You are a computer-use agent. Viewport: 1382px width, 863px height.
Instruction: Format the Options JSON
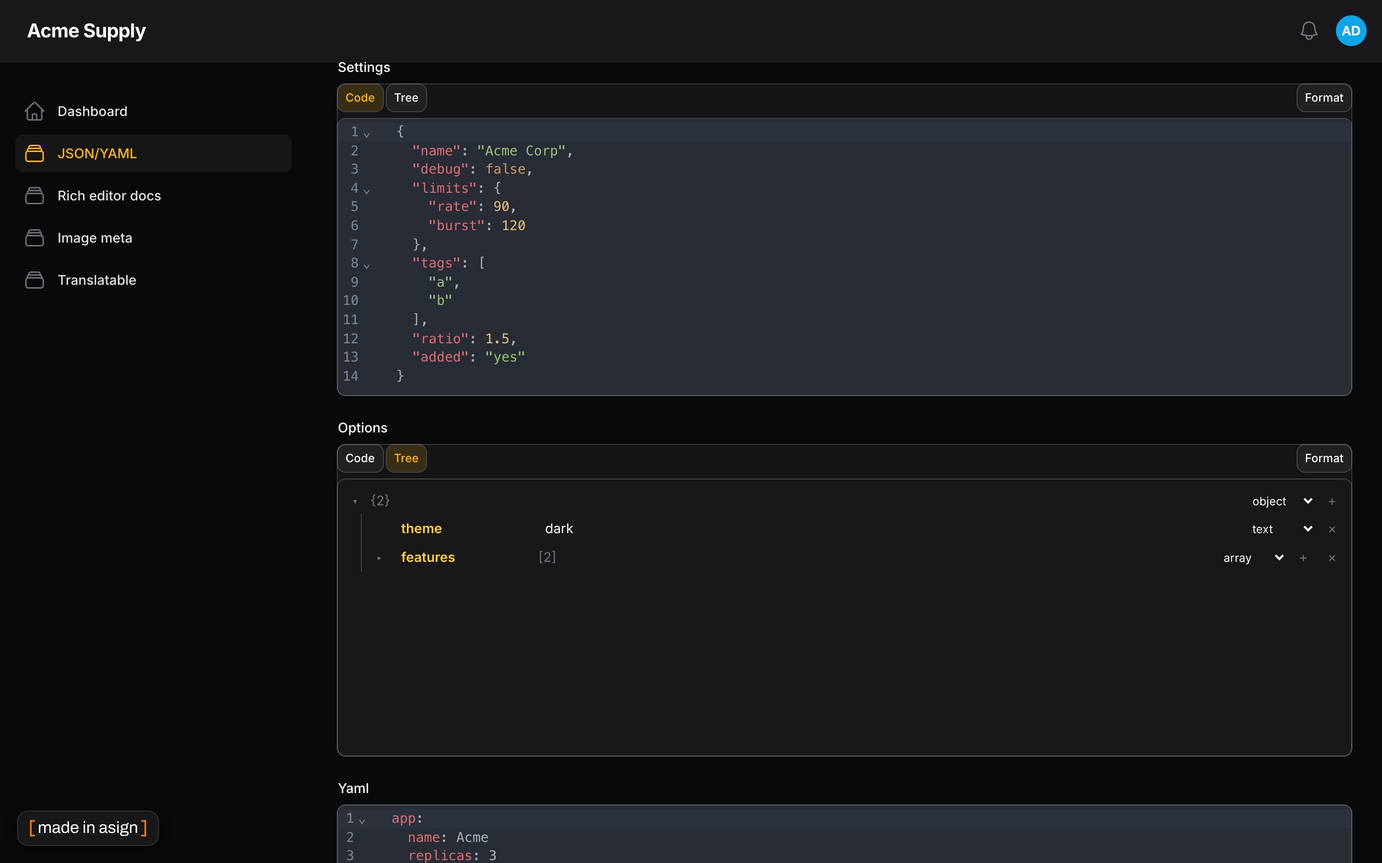tap(1324, 458)
